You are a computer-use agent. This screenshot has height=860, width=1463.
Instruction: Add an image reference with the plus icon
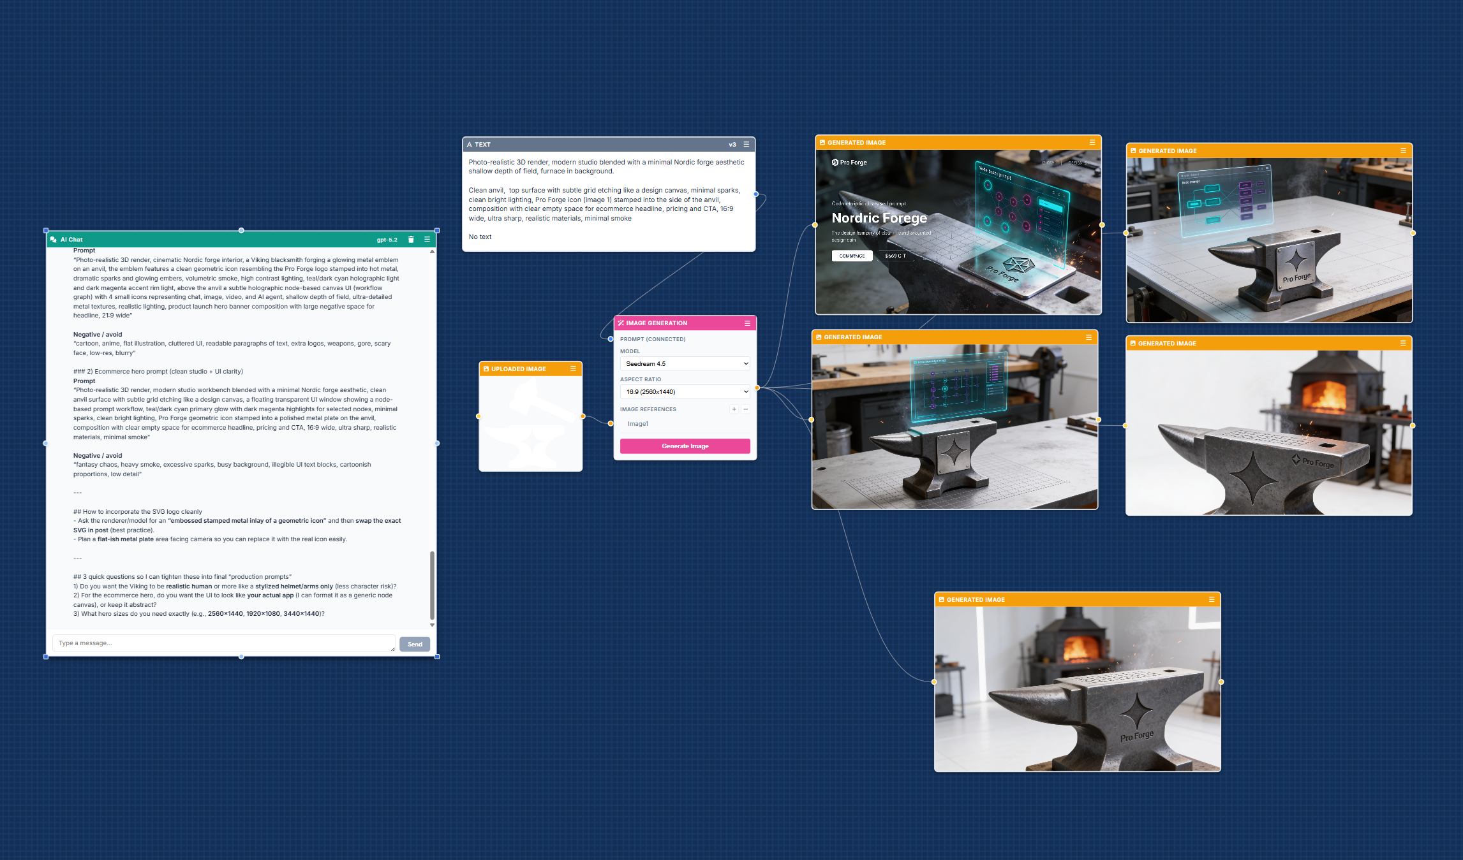tap(734, 409)
